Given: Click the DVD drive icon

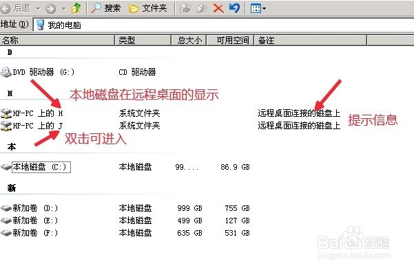Looking at the screenshot, I should tap(6, 72).
